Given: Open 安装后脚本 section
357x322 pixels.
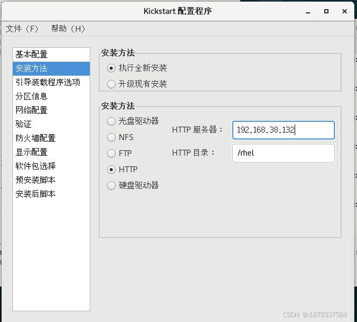Looking at the screenshot, I should coord(51,194).
